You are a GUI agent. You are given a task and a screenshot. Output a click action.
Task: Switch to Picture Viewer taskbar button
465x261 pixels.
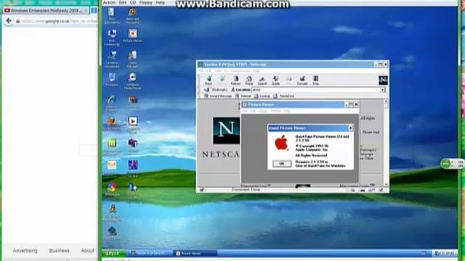click(195, 253)
